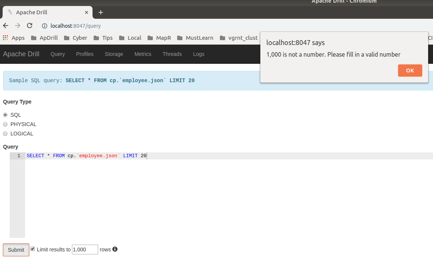Toggle the Limit results to checkbox
Image resolution: width=433 pixels, height=263 pixels.
coord(33,249)
